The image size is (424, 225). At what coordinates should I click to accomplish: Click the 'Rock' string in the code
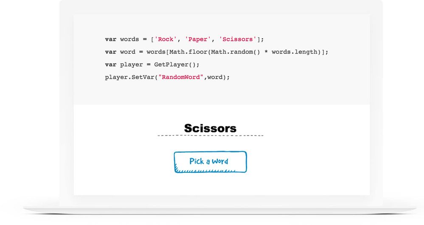[x=165, y=39]
